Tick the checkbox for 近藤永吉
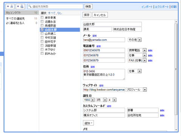 pyautogui.click(x=42, y=22)
